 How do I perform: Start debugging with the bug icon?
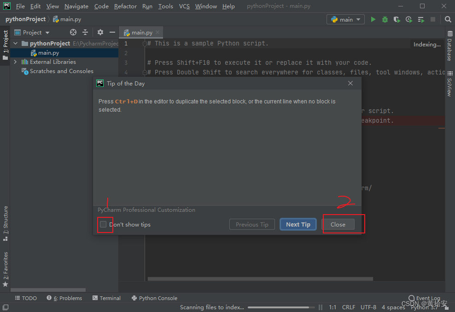coord(385,19)
